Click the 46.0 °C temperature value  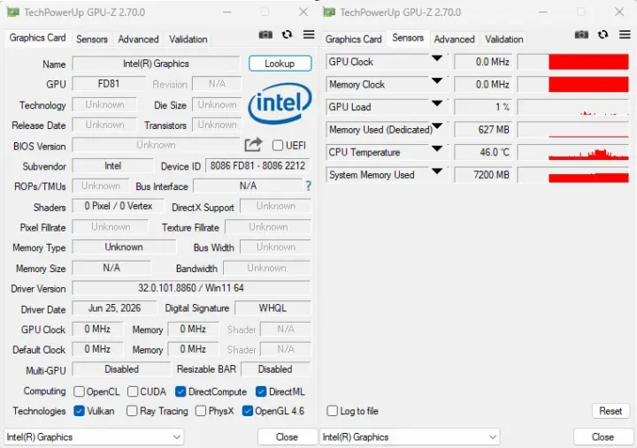pos(483,153)
